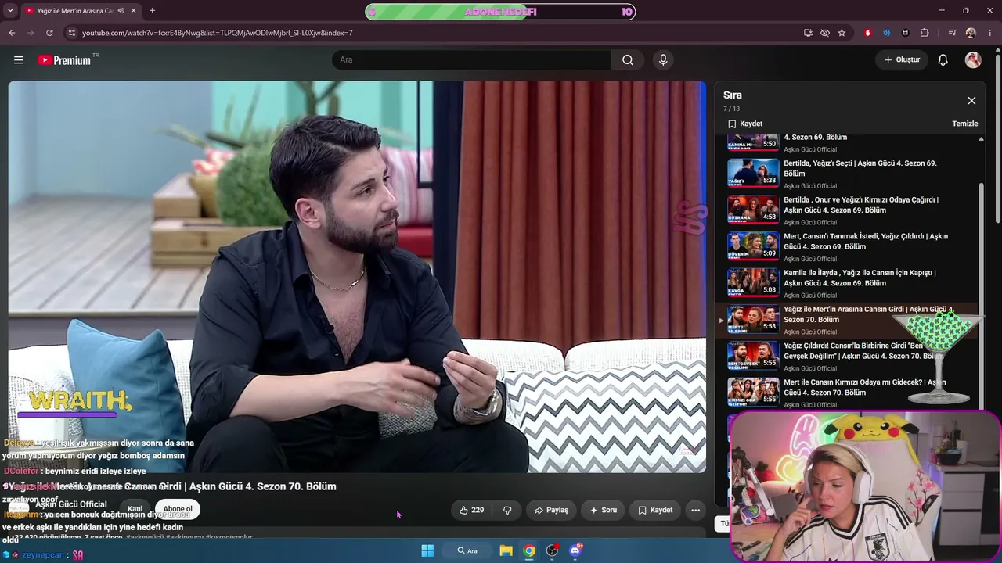Play Mert ile Cansın Kırmızı Odaya thumbnail
Viewport: 1002px width, 563px height.
pyautogui.click(x=753, y=392)
